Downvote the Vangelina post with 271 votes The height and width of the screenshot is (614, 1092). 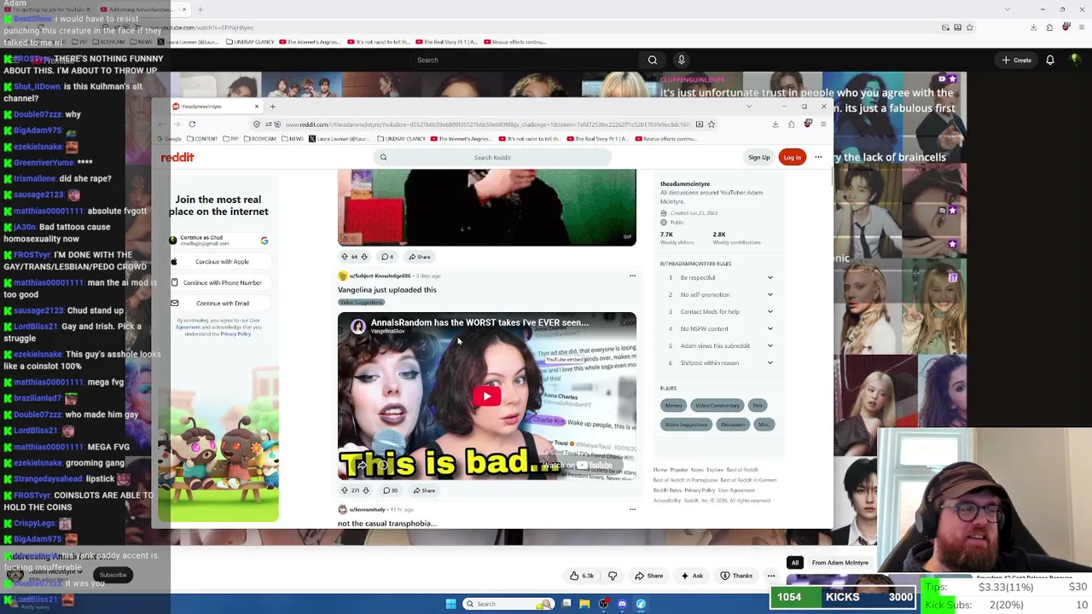point(366,490)
